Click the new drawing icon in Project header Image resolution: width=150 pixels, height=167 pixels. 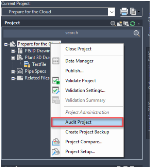coord(120,24)
